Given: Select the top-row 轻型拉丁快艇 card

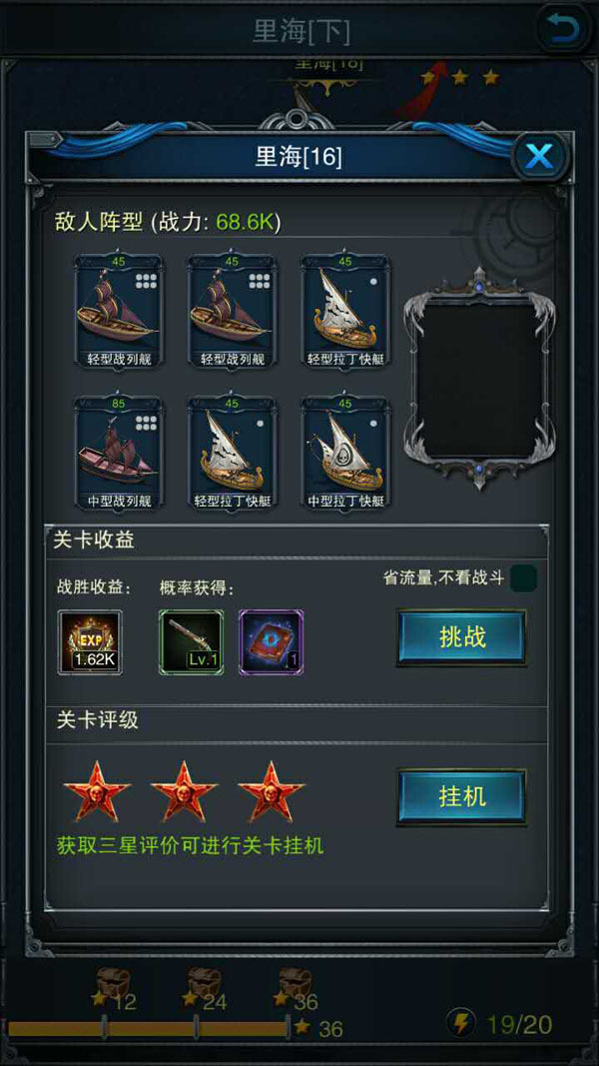Looking at the screenshot, I should coord(345,311).
